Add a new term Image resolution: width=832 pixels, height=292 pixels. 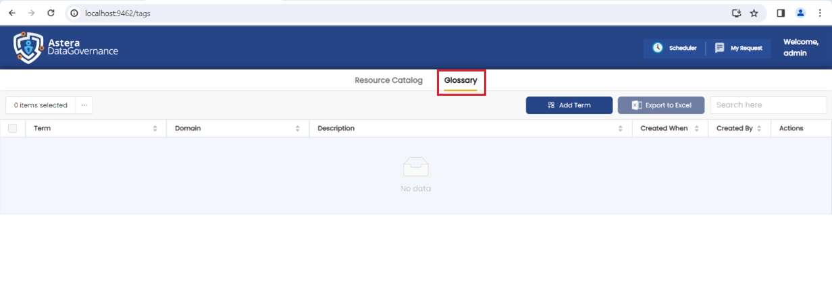click(569, 105)
